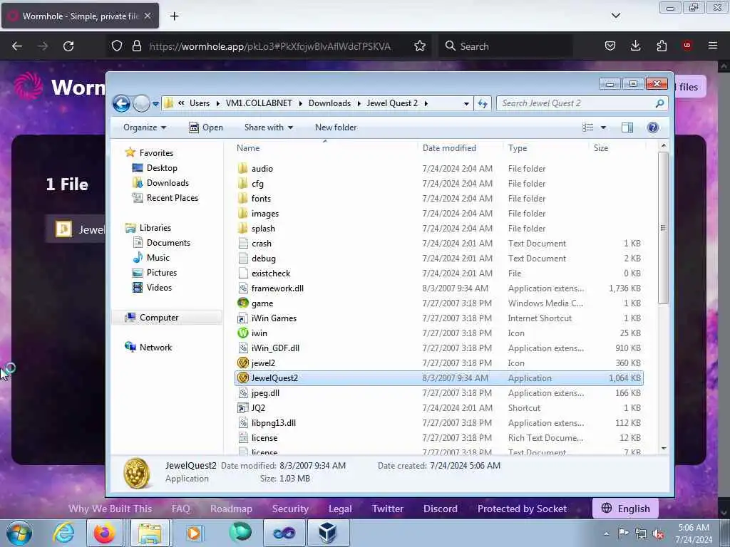The height and width of the screenshot is (547, 730).
Task: Open the Firefox application menu
Action: click(x=713, y=46)
